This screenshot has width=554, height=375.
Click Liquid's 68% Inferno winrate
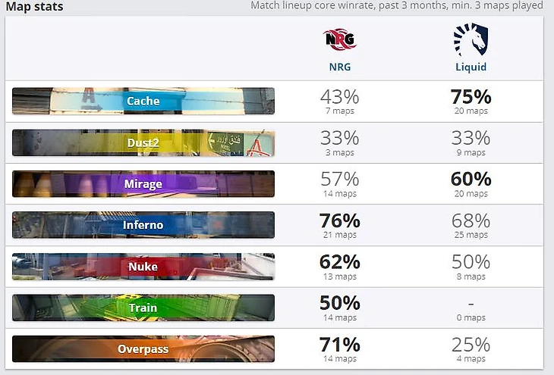(471, 221)
